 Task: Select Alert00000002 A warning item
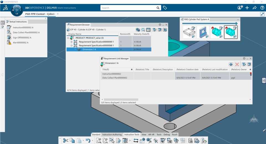tap(21, 43)
